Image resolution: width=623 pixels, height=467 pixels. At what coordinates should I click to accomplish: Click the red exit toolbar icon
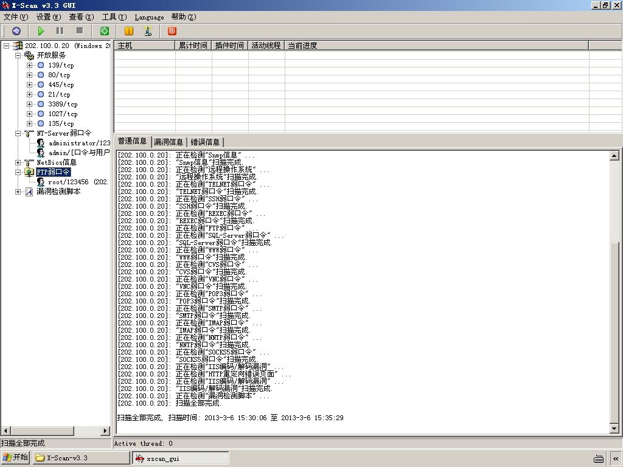coord(172,31)
